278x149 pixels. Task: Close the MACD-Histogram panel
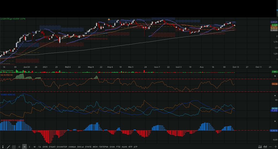[x=275, y=121]
